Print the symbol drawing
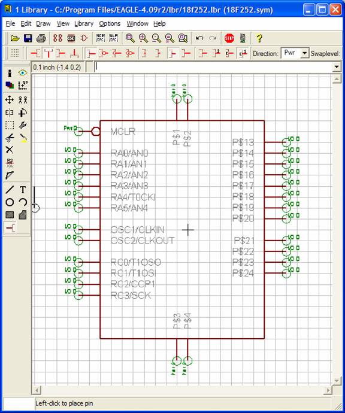This screenshot has height=413, width=345. click(x=41, y=38)
